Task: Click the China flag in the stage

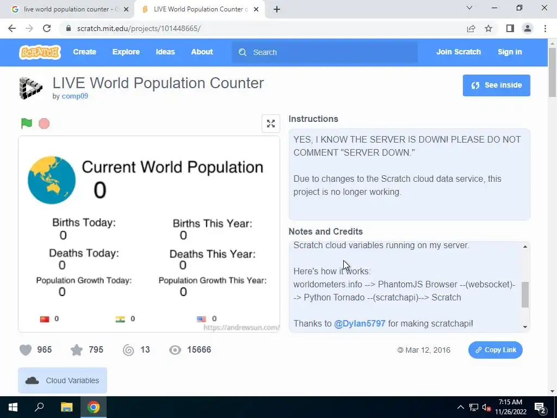Action: pos(45,319)
